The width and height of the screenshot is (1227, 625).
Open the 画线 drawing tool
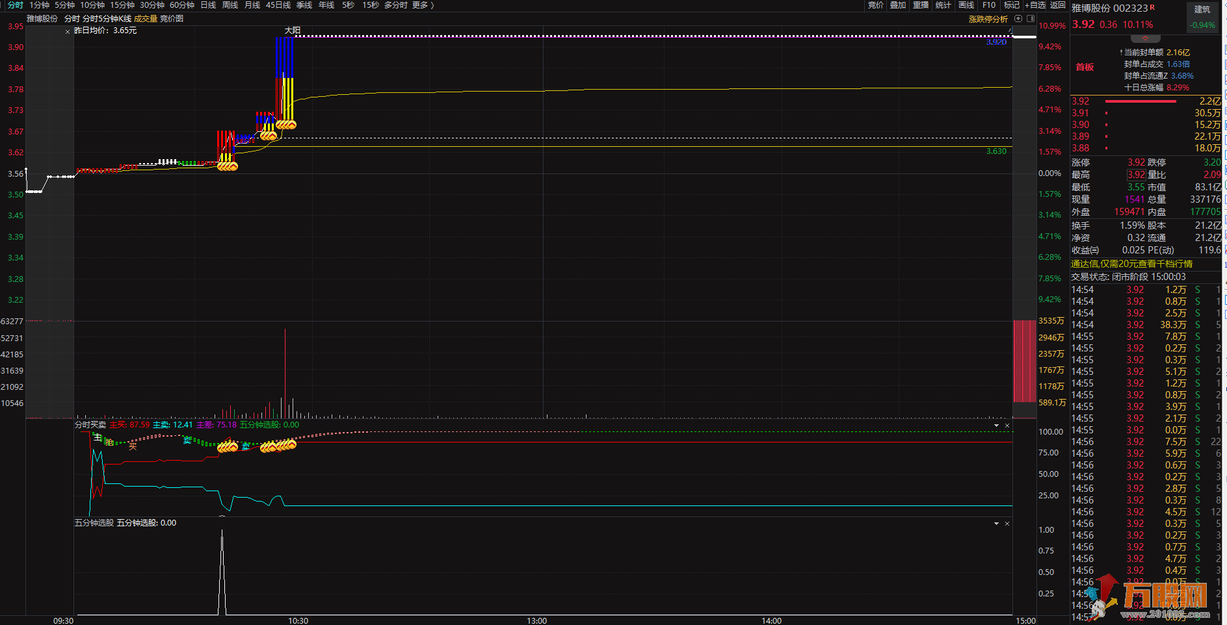[966, 5]
